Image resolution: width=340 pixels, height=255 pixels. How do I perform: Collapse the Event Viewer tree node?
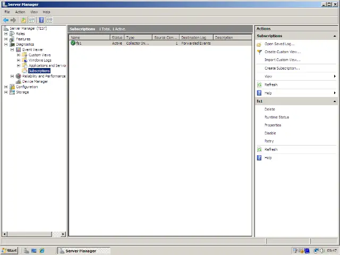tap(12, 49)
